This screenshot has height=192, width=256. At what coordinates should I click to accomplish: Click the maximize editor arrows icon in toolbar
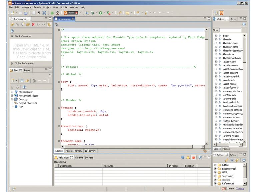click(x=44, y=13)
